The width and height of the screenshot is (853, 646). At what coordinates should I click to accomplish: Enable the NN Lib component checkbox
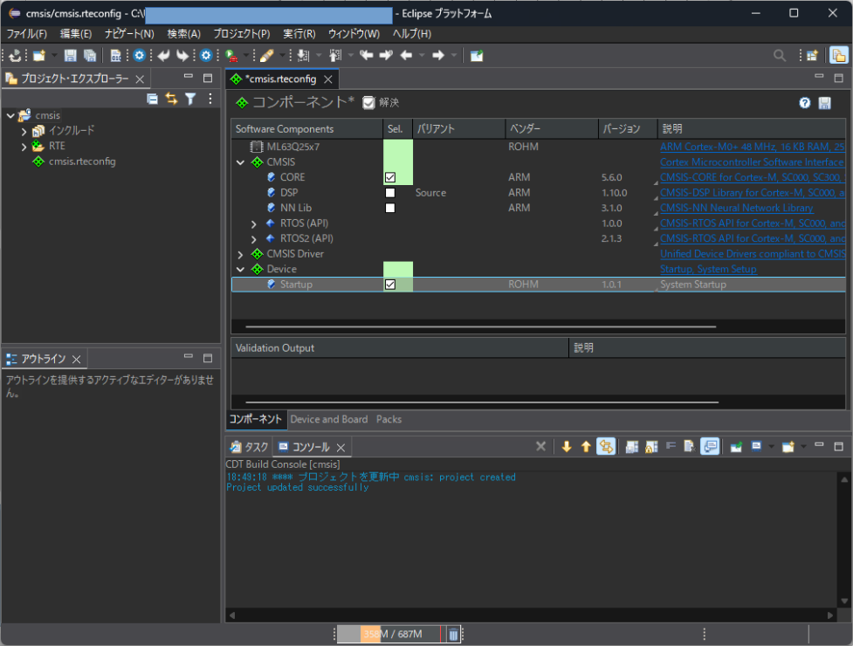pos(390,208)
